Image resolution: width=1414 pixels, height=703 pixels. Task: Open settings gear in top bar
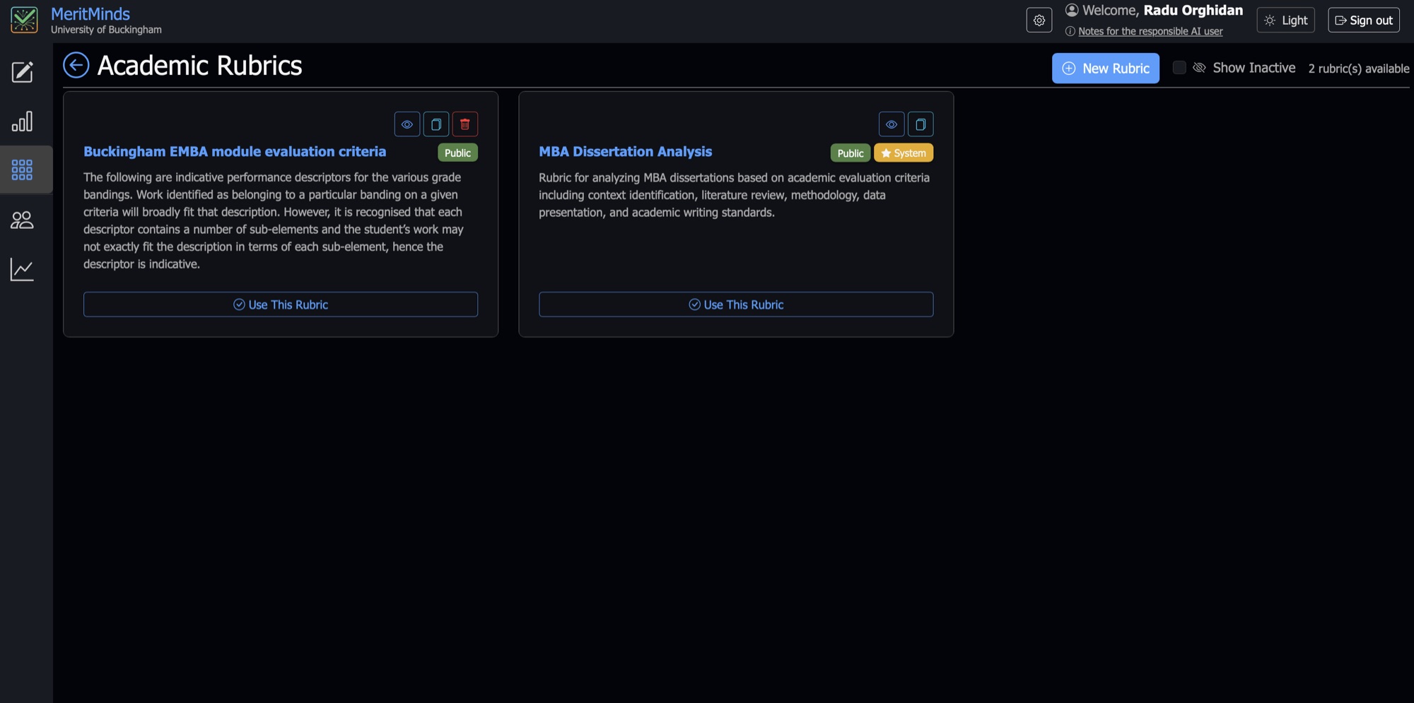pos(1039,20)
